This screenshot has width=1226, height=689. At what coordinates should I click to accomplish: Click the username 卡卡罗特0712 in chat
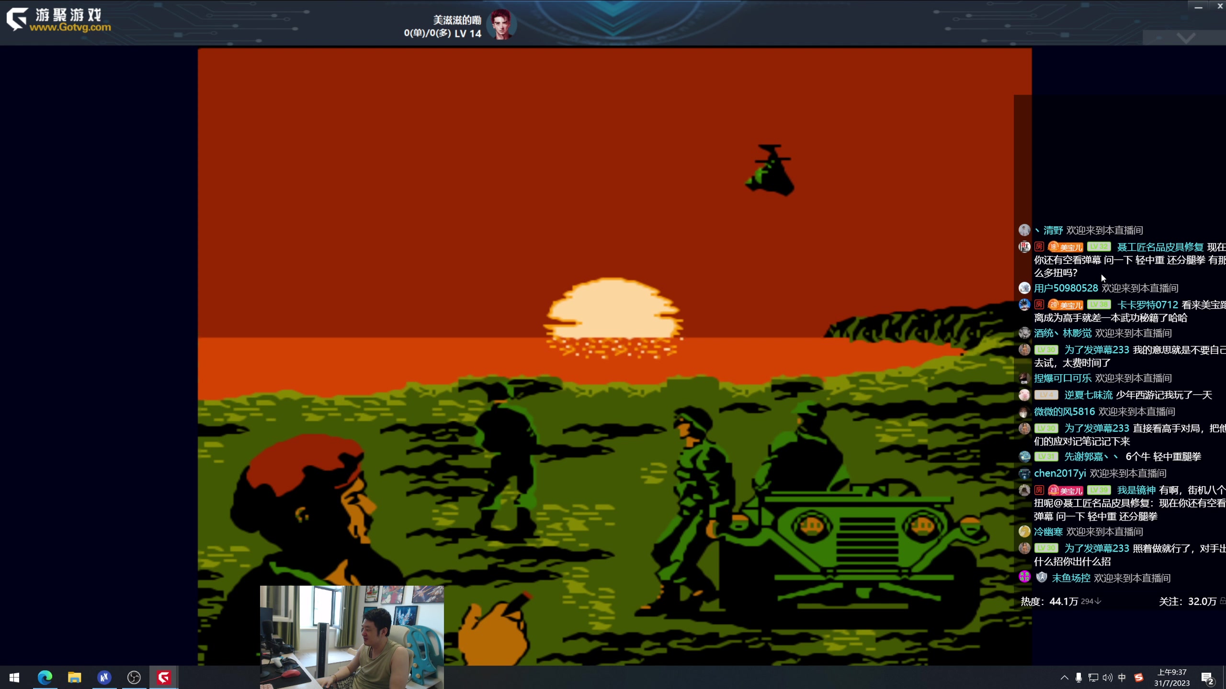pos(1147,305)
